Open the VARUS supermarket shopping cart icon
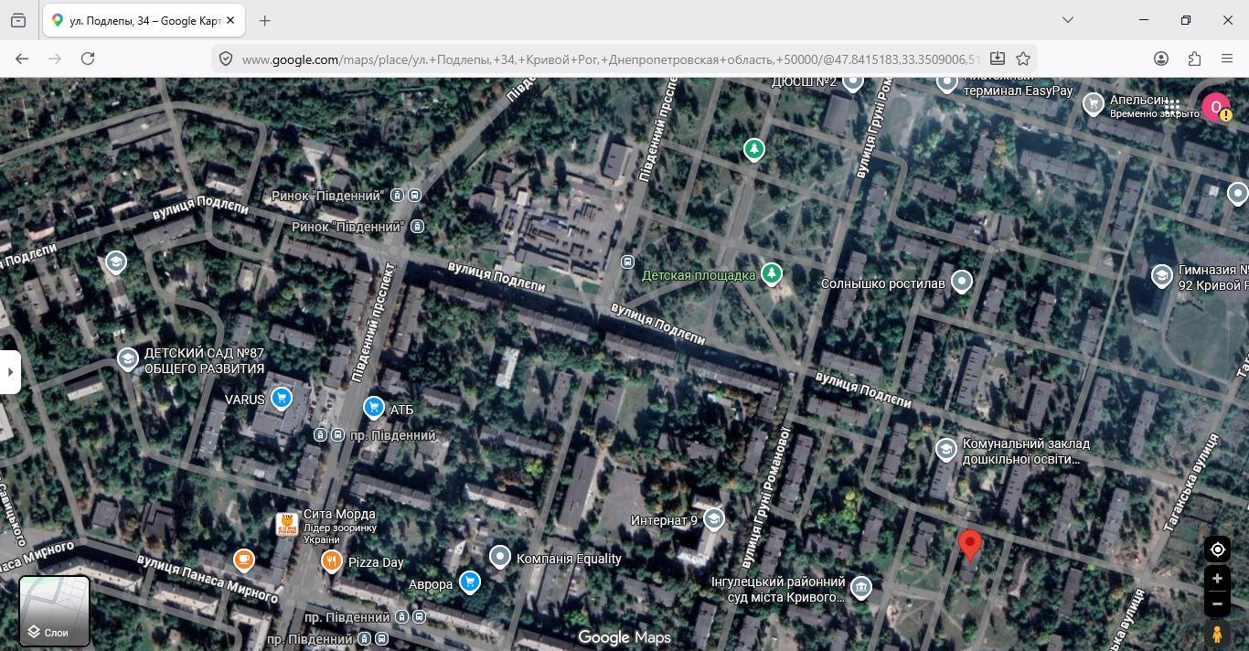This screenshot has width=1249, height=651. pos(281,399)
